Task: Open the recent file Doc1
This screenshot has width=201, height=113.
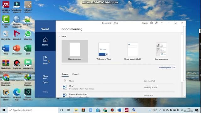Action: click(118, 87)
